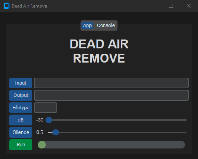The height and width of the screenshot is (159, 198).
Task: Select the small Filetype entry box
Action: pyautogui.click(x=46, y=108)
